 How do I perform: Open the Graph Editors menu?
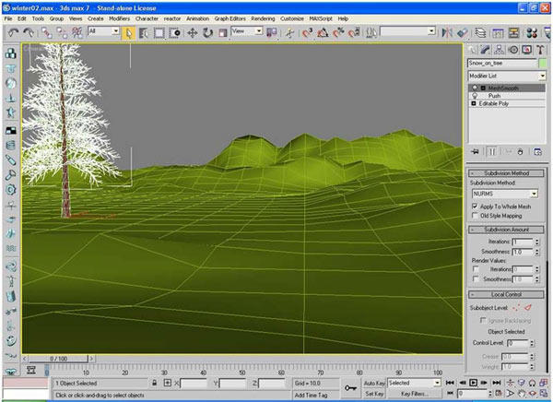tap(229, 18)
